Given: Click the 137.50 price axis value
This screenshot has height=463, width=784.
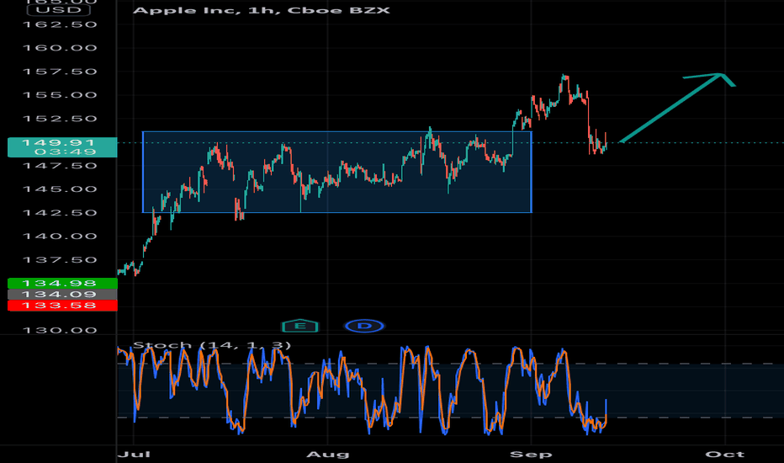Looking at the screenshot, I should click(x=60, y=260).
